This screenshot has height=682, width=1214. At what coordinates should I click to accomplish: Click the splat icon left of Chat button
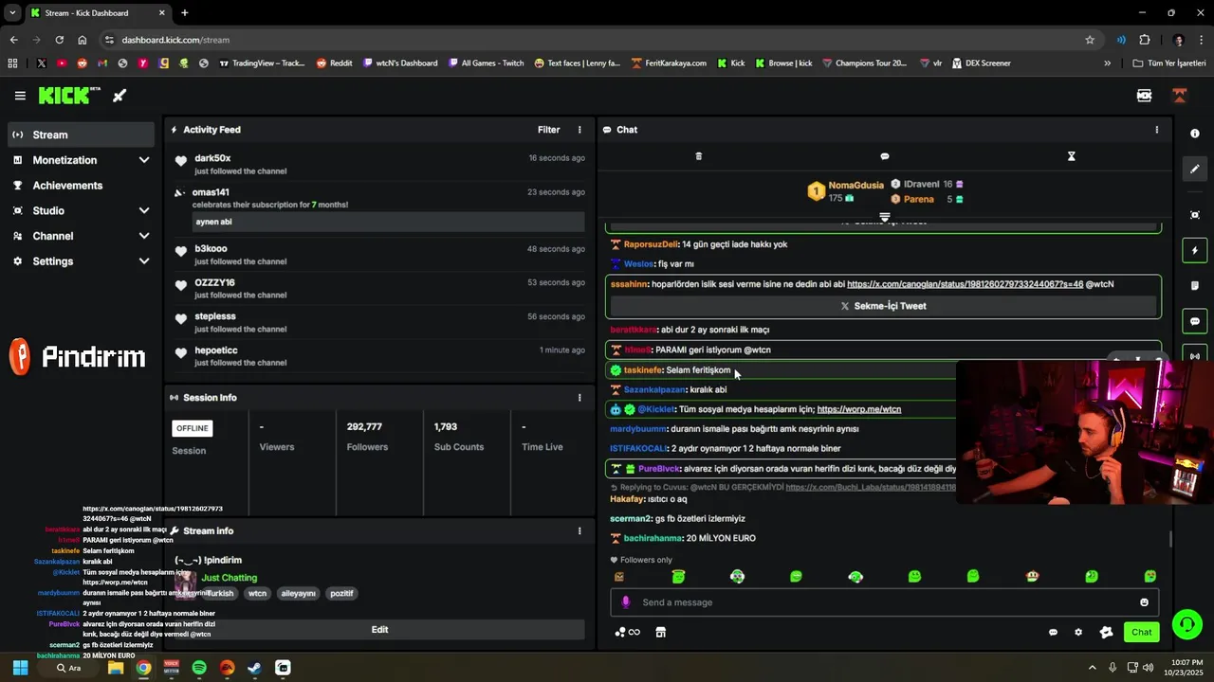1106,632
